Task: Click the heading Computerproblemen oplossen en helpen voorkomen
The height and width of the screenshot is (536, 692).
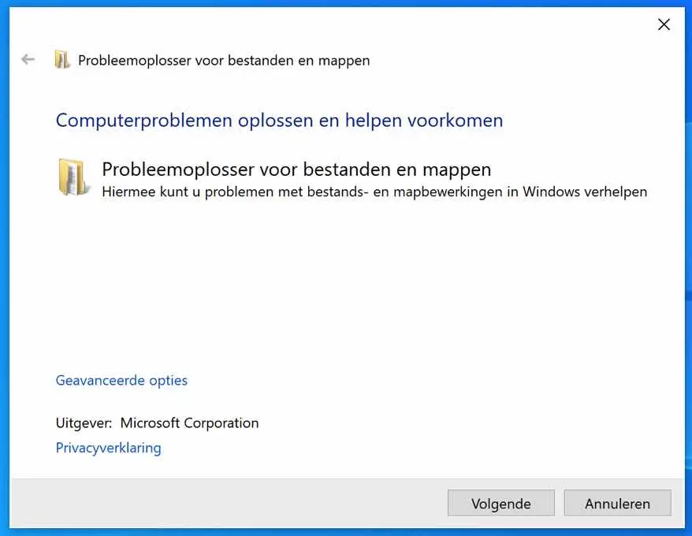Action: (x=279, y=121)
